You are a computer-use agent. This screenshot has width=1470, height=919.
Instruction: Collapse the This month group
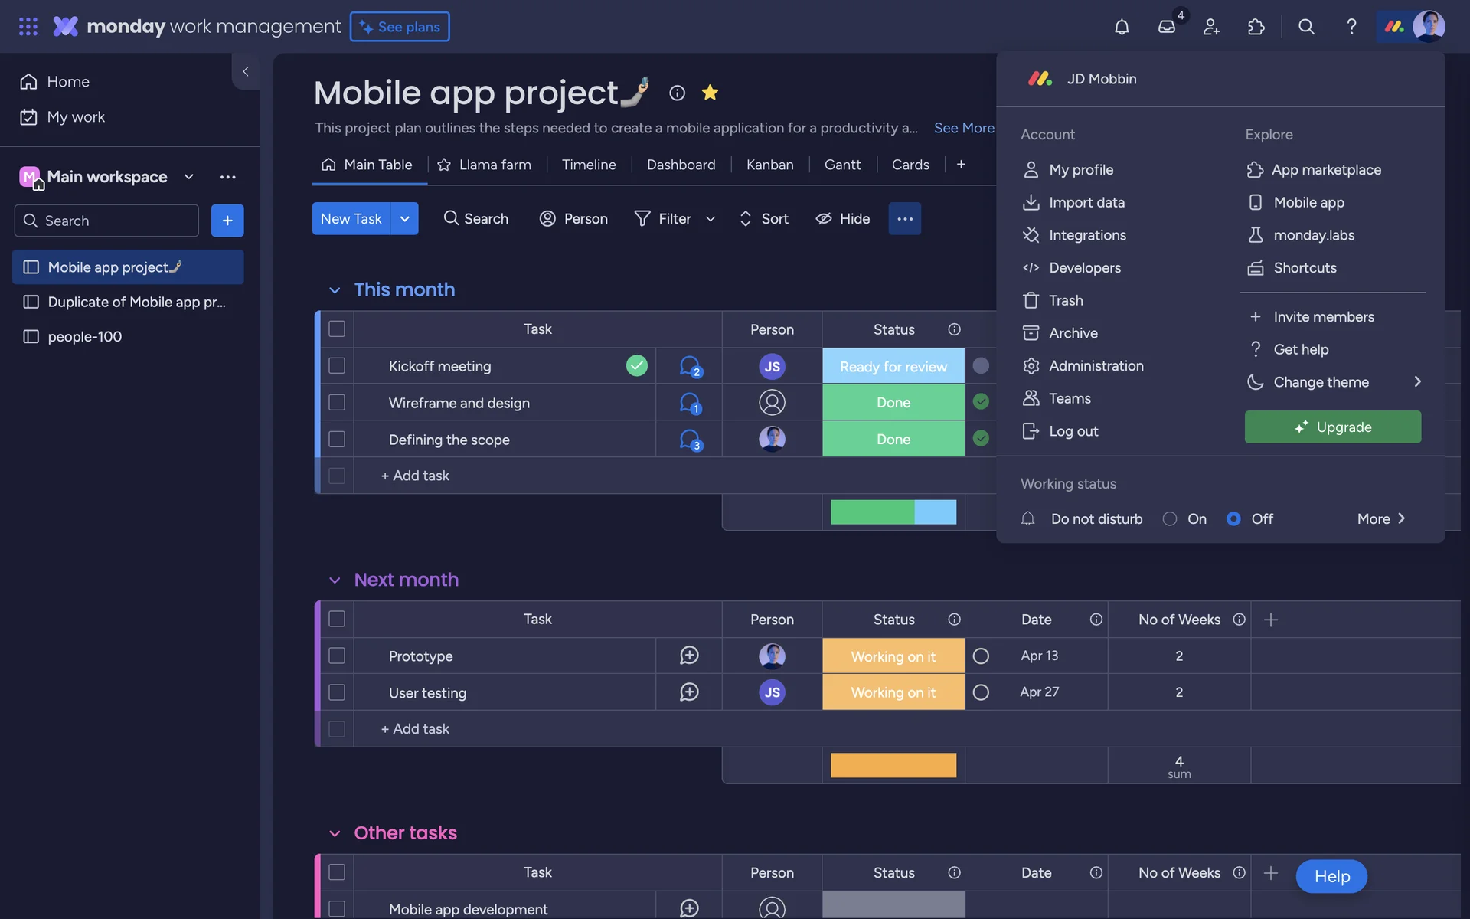click(335, 290)
